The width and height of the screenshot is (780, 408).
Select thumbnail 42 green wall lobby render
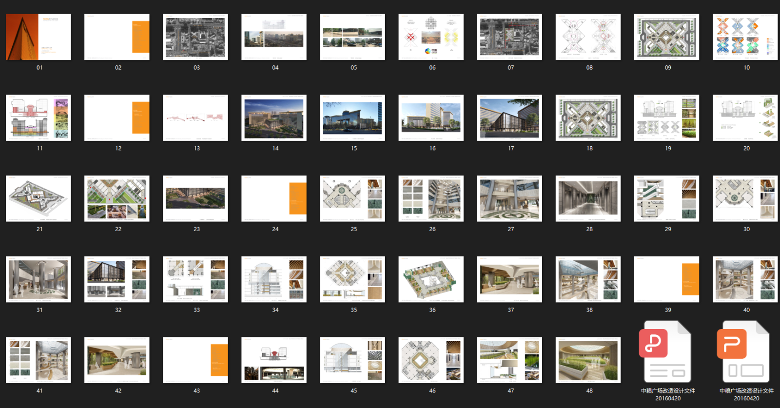tap(117, 360)
